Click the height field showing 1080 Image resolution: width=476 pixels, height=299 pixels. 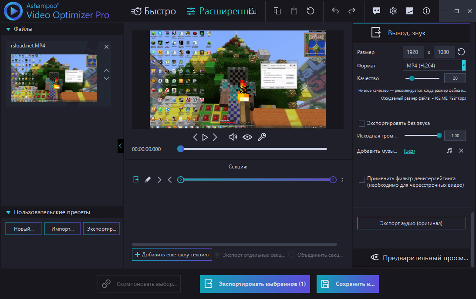point(444,52)
